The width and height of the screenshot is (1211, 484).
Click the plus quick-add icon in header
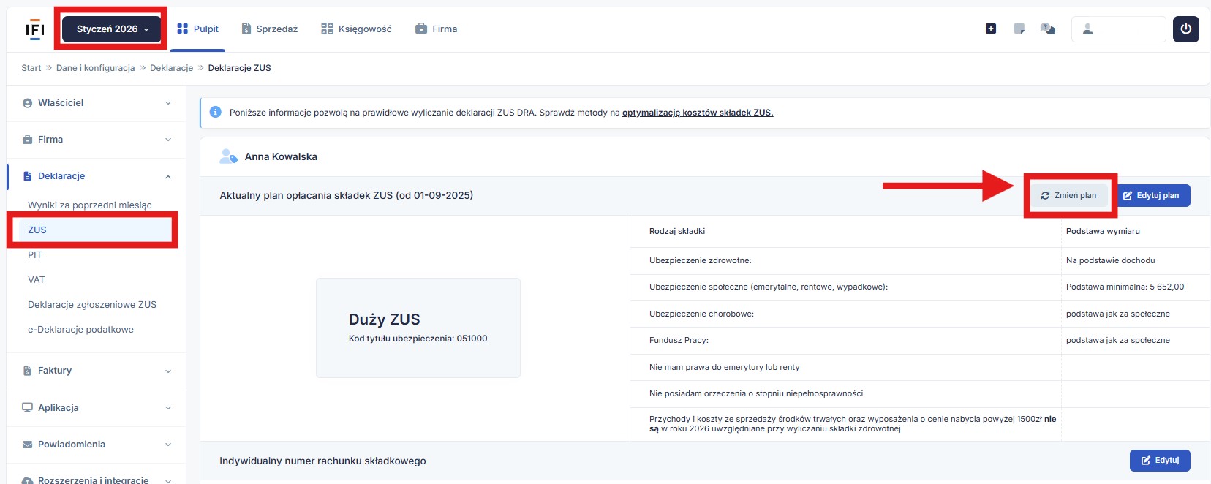991,29
